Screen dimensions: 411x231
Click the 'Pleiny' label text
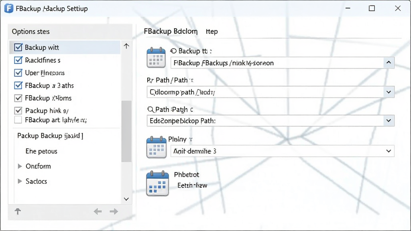pyautogui.click(x=177, y=139)
